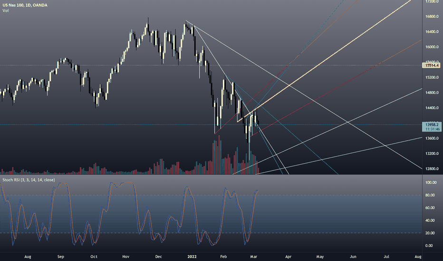Click the Aug label preceding Sep on time axis
Image resolution: width=443 pixels, height=261 pixels.
pyautogui.click(x=28, y=257)
